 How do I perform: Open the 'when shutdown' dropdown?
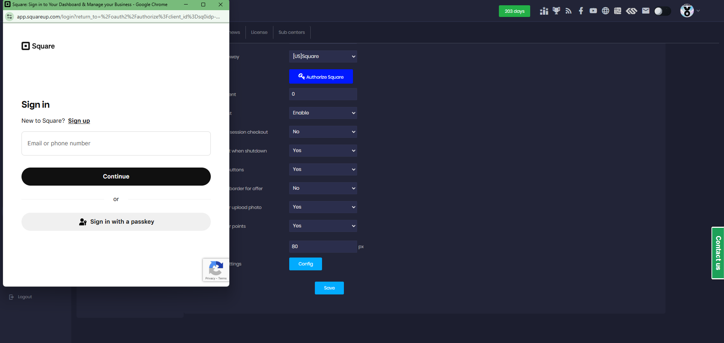323,151
